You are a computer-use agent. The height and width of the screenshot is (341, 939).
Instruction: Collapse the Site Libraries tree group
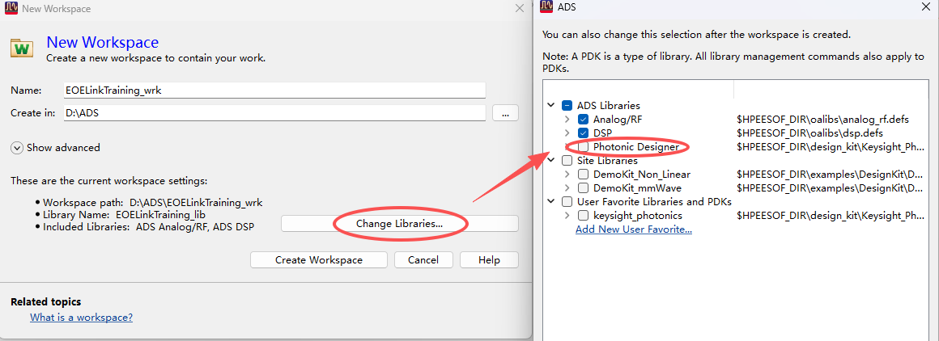(x=551, y=160)
